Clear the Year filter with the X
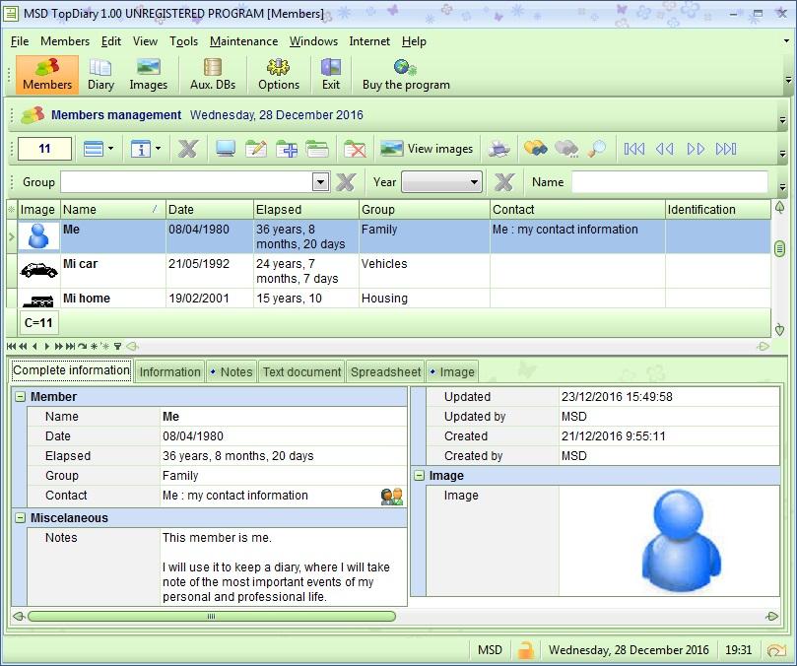The height and width of the screenshot is (666, 797). [504, 182]
